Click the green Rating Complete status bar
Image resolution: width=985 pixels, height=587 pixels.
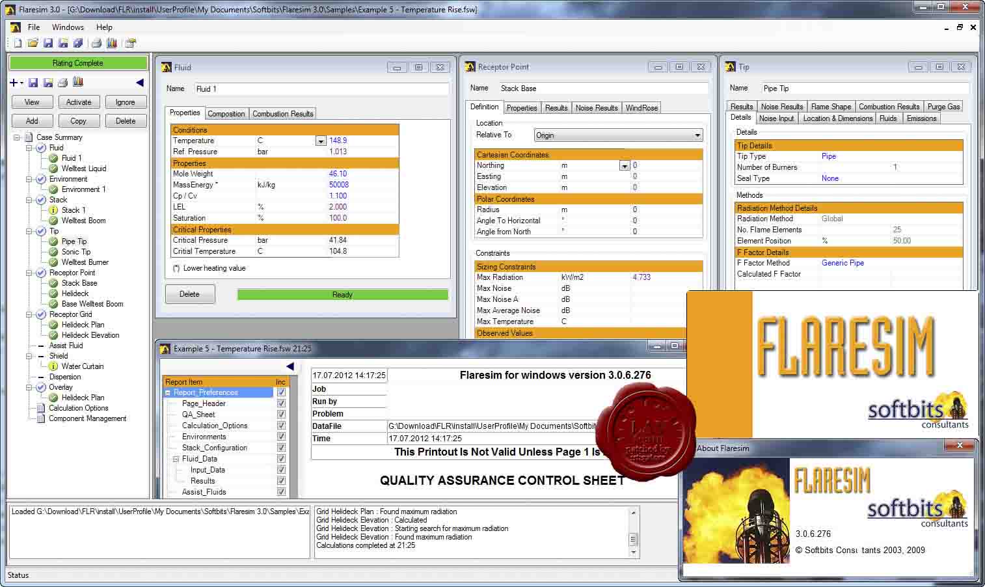click(x=78, y=63)
